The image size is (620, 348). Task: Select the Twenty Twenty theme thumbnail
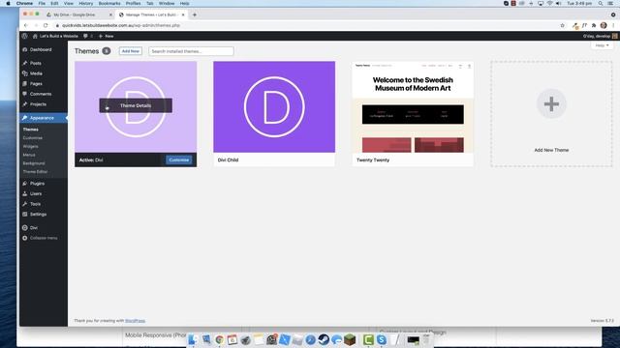click(x=413, y=107)
